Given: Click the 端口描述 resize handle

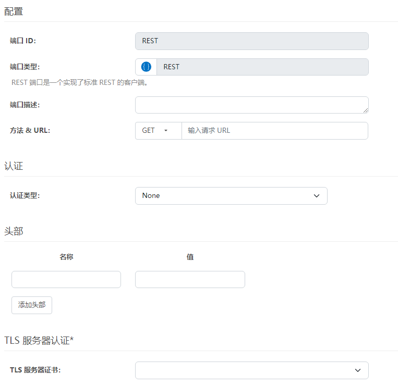Looking at the screenshot, I should point(366,110).
